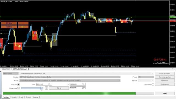Click the Skip to button
Viewport: 176px width, 99px height.
(x=59, y=88)
